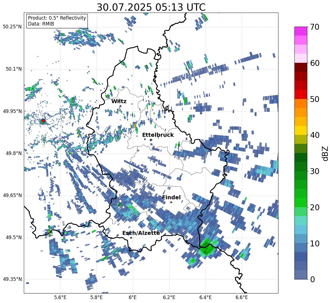Pick the bright green swatch at 20 dBZ
This screenshot has width=332, height=303.
tap(301, 202)
